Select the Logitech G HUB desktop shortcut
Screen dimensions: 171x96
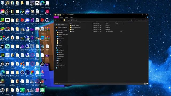[2, 65]
